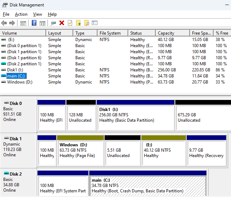231x197 pixels.
Task: Open Help via blue question mark icon
Action: coord(34,23)
